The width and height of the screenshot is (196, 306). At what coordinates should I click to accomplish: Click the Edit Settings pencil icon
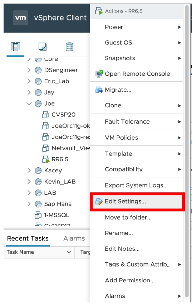(x=99, y=202)
